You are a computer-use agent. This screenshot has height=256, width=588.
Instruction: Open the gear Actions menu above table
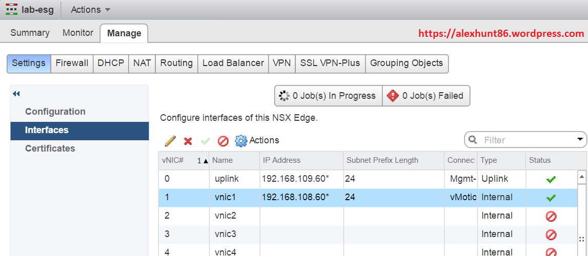click(x=257, y=140)
